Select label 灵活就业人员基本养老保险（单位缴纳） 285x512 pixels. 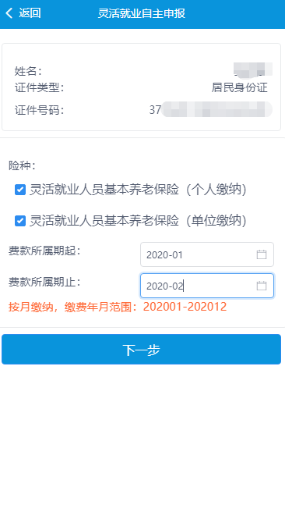point(138,221)
